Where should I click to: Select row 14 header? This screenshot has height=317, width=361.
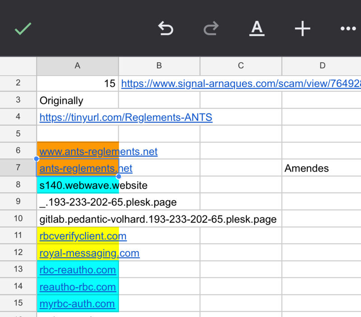coord(18,286)
